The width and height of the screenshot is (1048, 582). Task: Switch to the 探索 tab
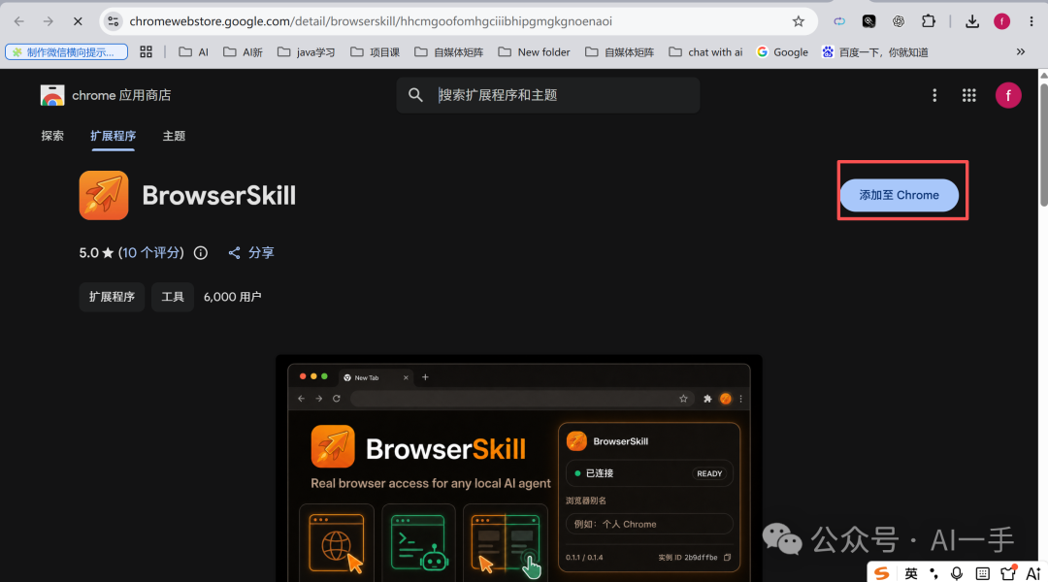coord(52,136)
